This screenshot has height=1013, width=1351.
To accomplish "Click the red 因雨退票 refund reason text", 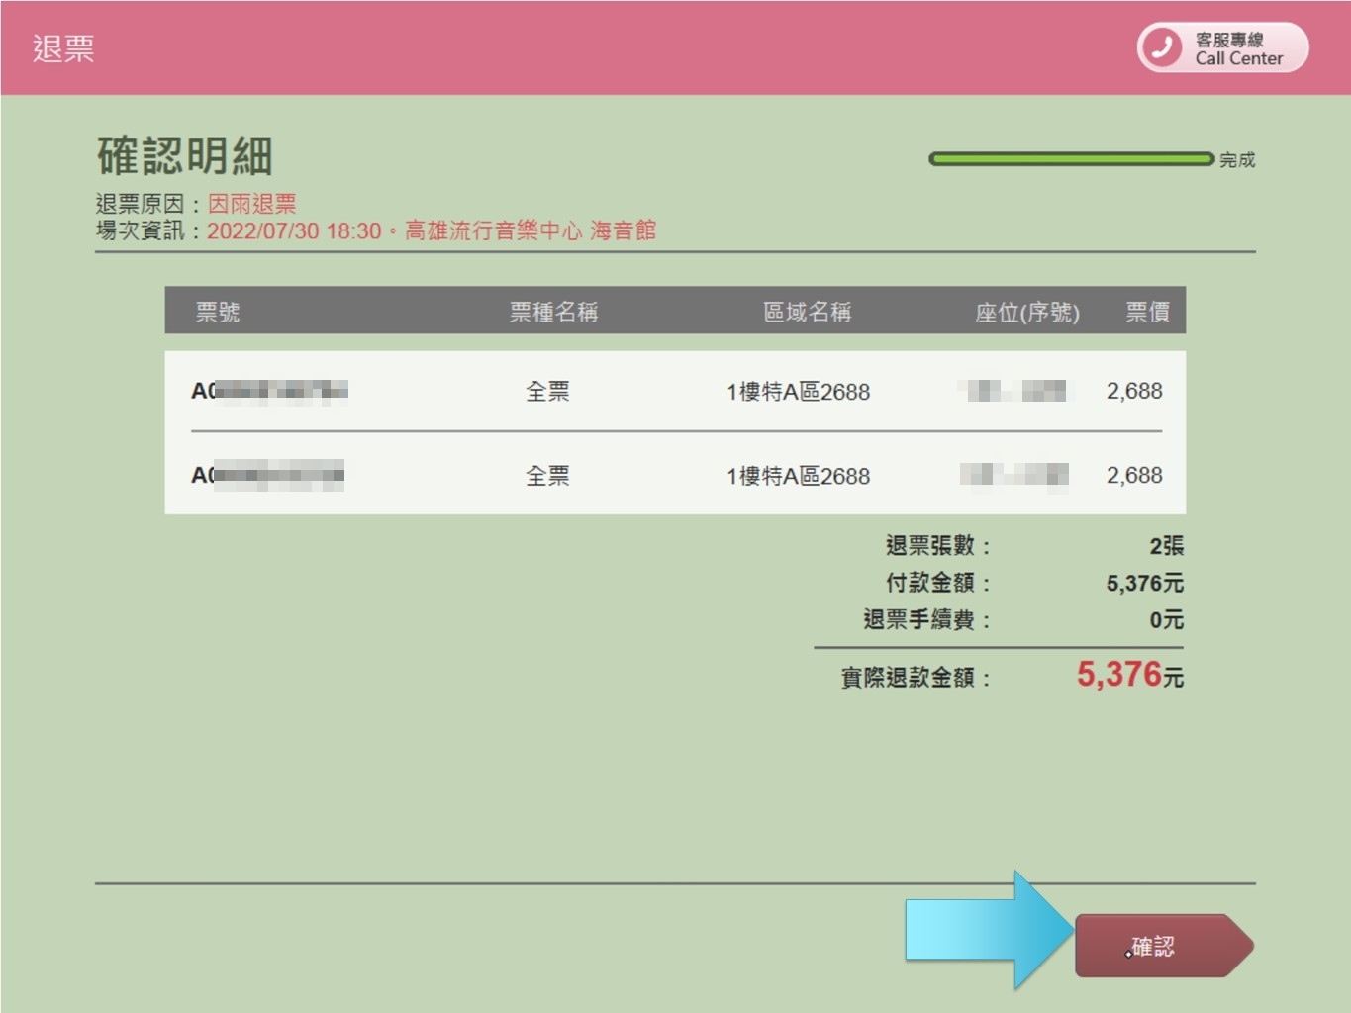I will tap(251, 204).
